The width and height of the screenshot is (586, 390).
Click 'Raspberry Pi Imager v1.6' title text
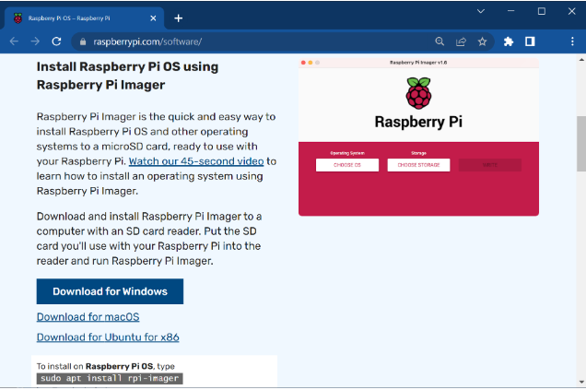418,63
